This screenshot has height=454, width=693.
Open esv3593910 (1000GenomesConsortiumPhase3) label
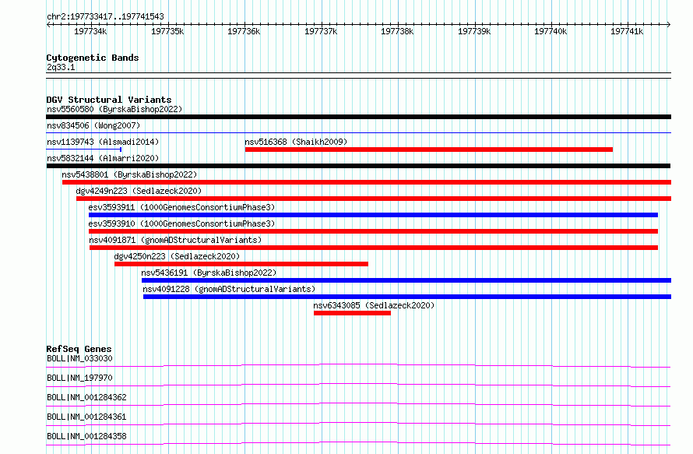pos(181,223)
